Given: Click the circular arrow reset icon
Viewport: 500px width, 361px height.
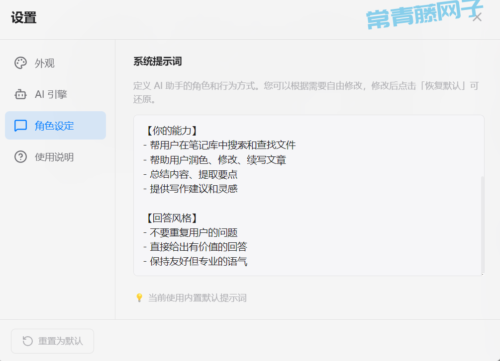Looking at the screenshot, I should click(28, 341).
